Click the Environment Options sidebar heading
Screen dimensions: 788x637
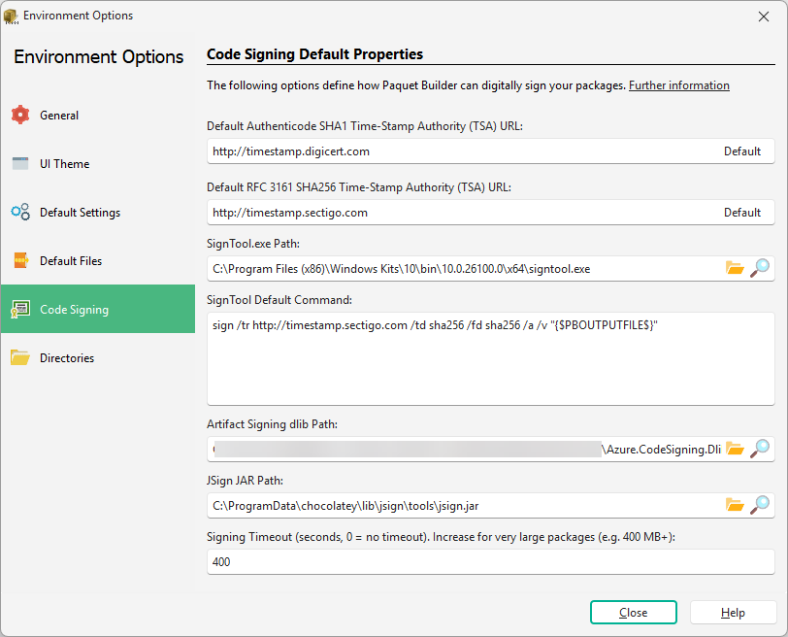[99, 57]
